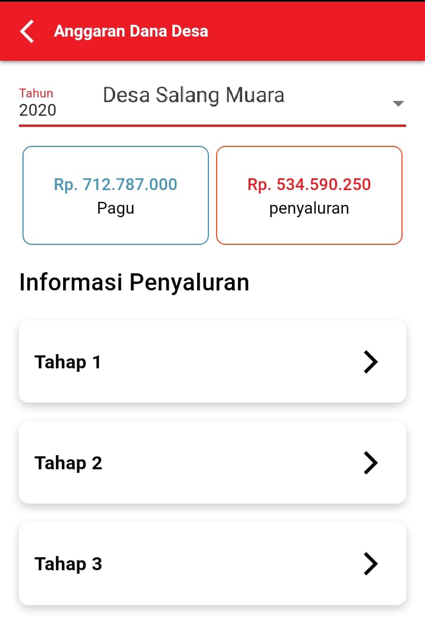
Task: Select the Desa Salang Muara village name
Action: tap(194, 95)
